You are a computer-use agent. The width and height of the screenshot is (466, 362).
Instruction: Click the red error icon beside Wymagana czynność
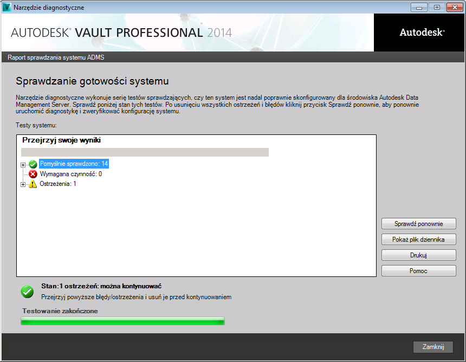click(33, 174)
